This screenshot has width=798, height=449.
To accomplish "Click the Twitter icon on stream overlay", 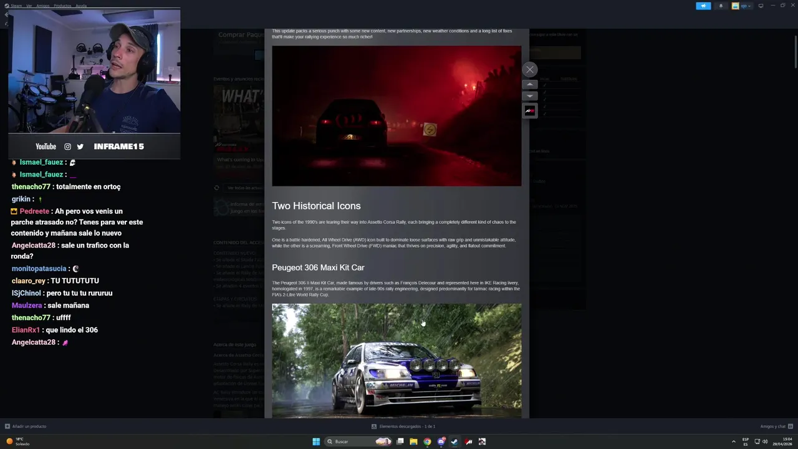I will (80, 147).
